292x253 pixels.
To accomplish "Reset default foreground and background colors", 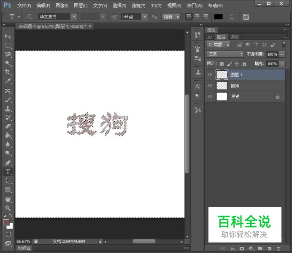I will pos(5,216).
